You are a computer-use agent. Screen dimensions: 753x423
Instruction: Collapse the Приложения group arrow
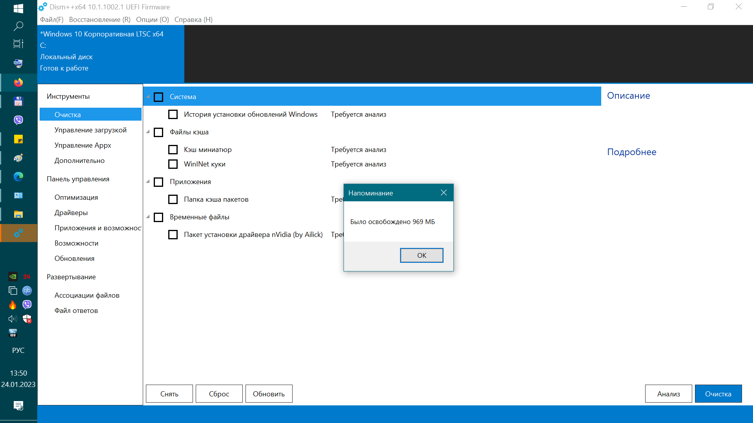(148, 182)
